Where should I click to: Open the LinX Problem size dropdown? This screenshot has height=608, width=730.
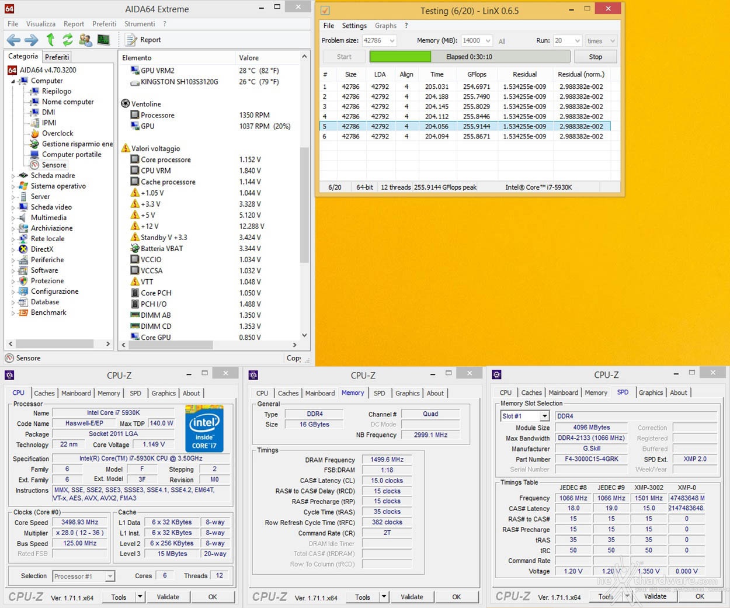point(392,41)
